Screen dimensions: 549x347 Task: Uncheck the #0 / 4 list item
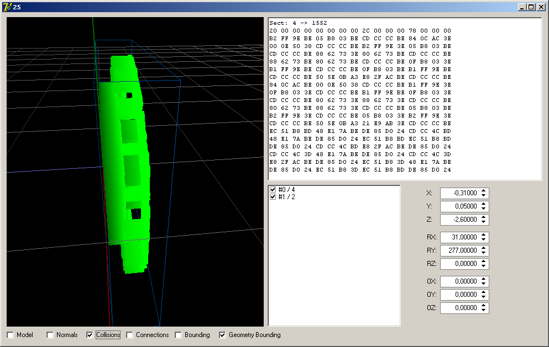tap(273, 189)
